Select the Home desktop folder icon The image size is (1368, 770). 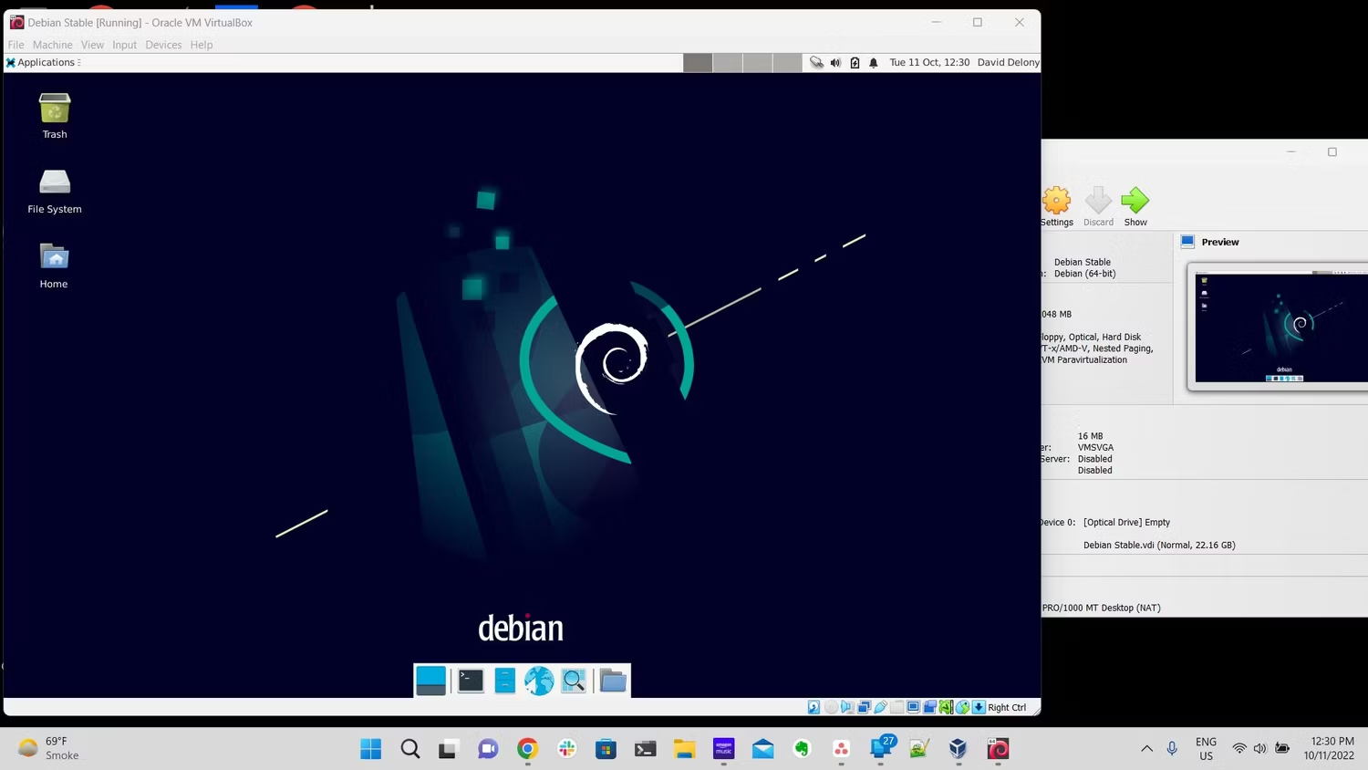coord(54,266)
